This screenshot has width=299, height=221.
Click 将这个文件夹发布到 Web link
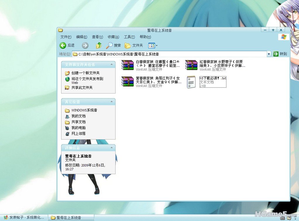[x=87, y=80]
